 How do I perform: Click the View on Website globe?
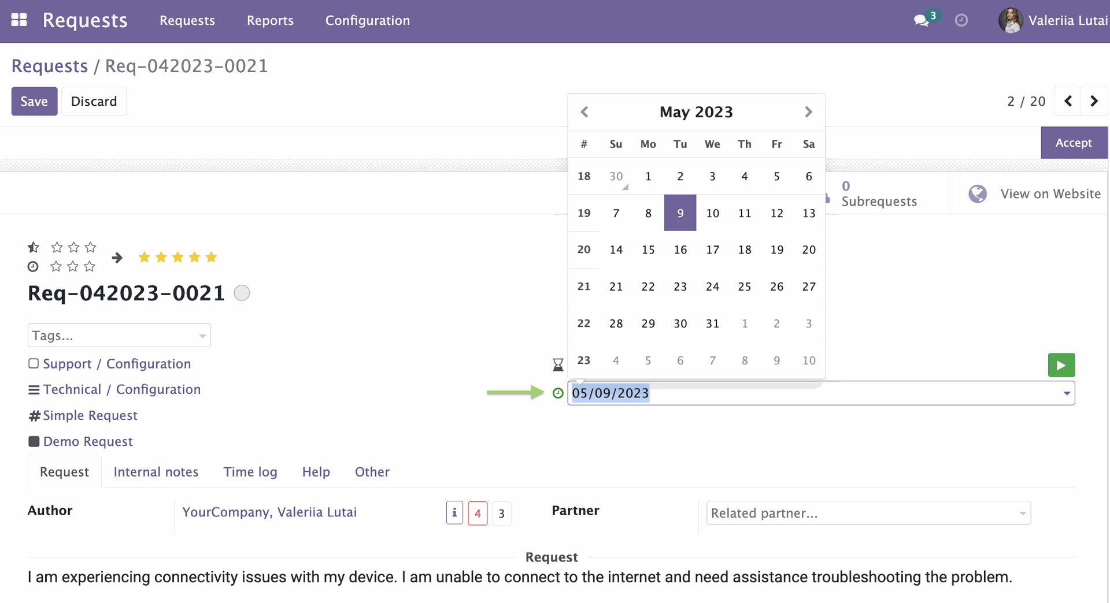(x=978, y=193)
